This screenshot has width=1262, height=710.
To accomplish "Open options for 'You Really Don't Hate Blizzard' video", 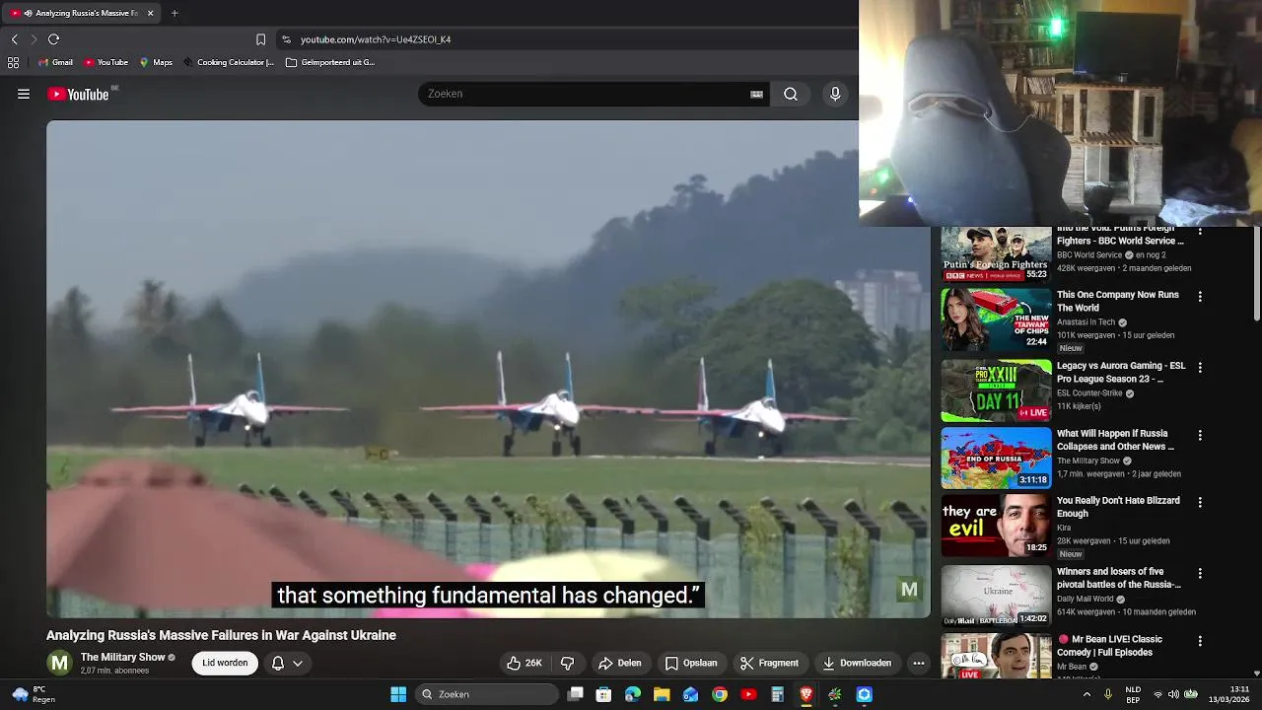I will pos(1200,503).
